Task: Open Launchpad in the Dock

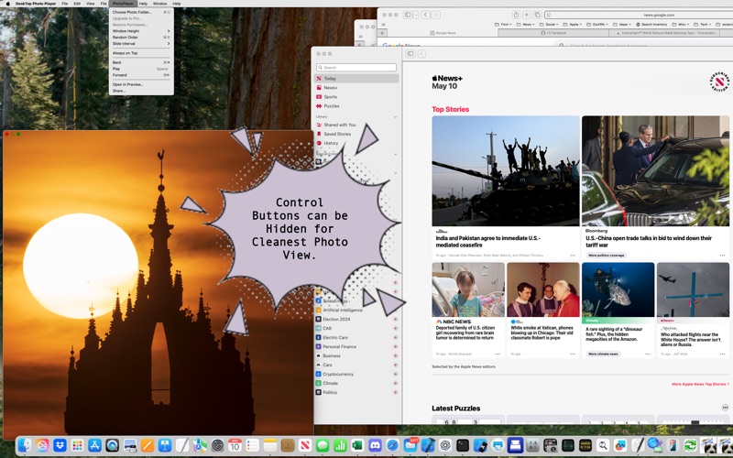Action: [77, 445]
